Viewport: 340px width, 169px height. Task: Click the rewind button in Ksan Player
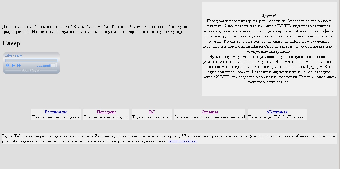[8, 65]
